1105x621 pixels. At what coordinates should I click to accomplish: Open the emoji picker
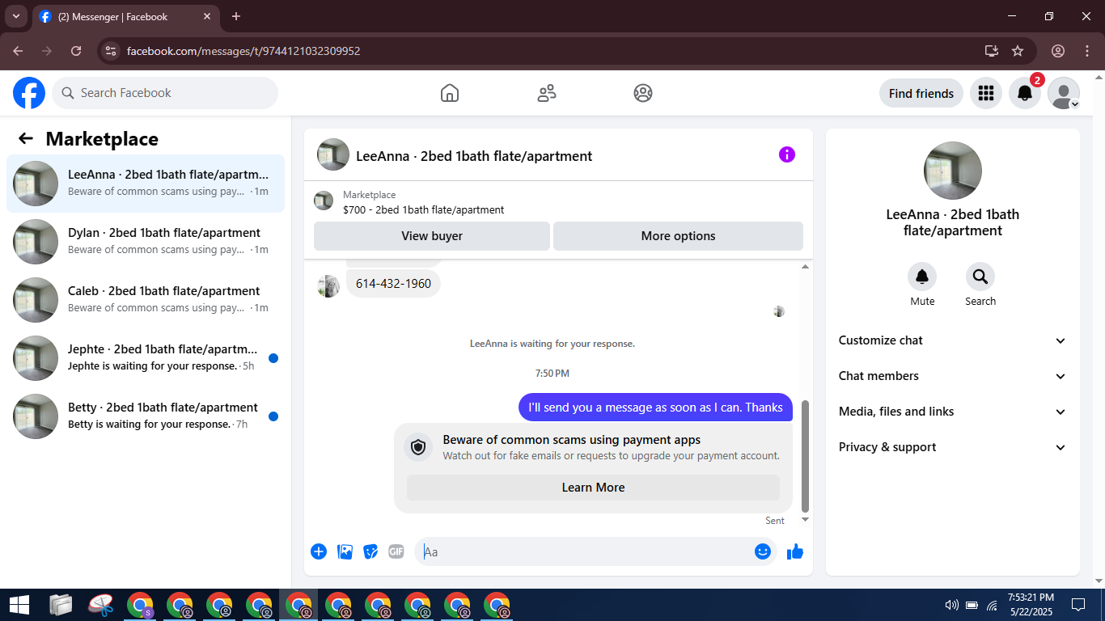coord(762,551)
